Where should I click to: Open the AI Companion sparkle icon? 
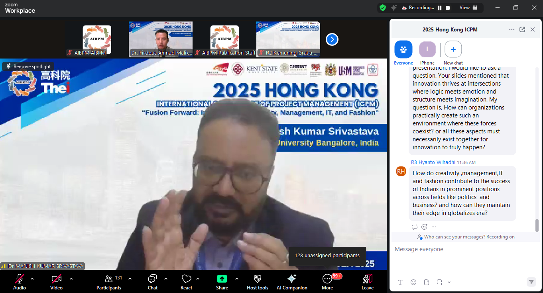tap(292, 279)
